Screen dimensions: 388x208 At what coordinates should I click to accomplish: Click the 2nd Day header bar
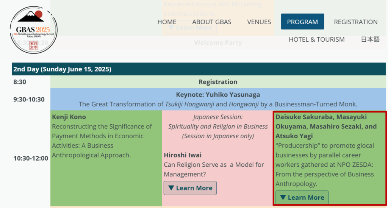tap(199, 69)
